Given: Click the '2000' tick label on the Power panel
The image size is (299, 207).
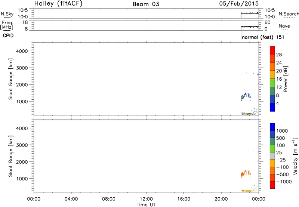Looking at the screenshot, I should (x=22, y=84).
